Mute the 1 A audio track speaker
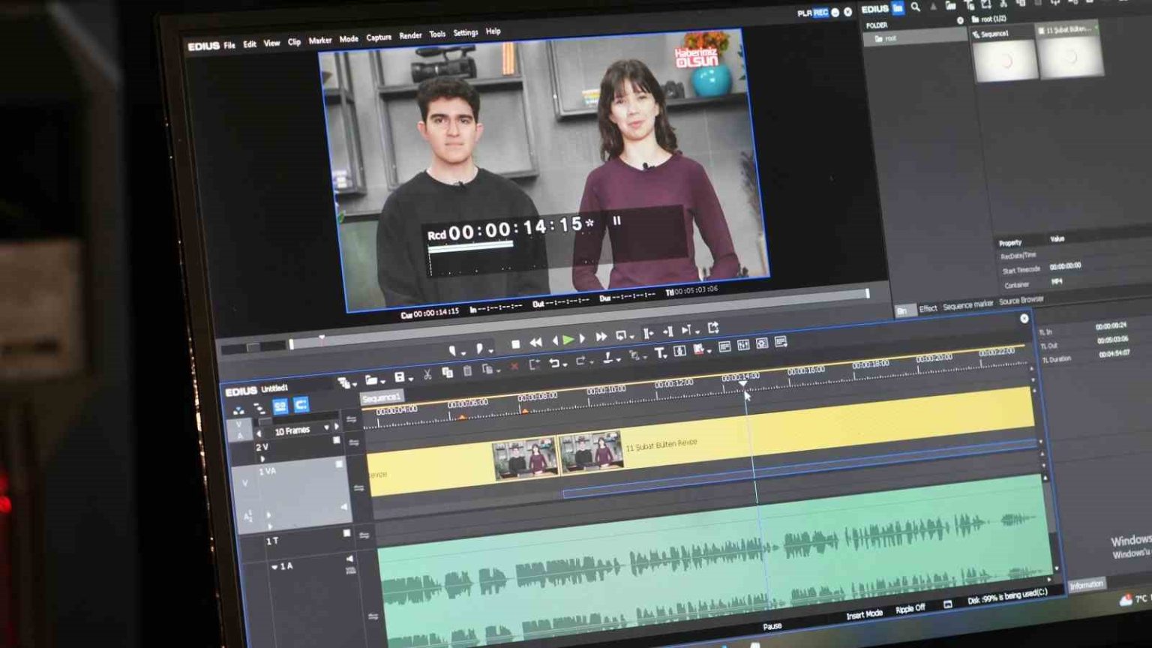Image resolution: width=1152 pixels, height=648 pixels. coord(349,559)
